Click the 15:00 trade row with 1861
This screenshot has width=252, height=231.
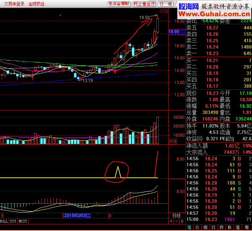pos(219,220)
